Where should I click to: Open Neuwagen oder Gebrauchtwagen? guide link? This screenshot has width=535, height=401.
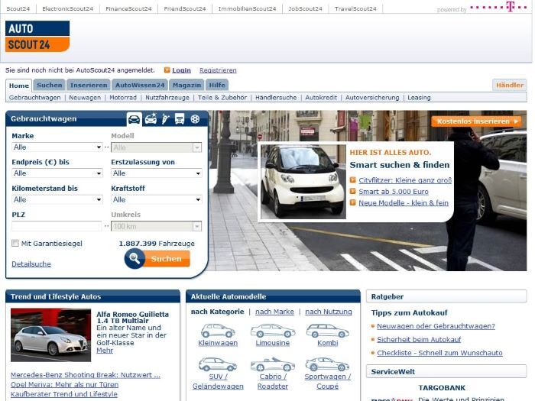pyautogui.click(x=436, y=326)
